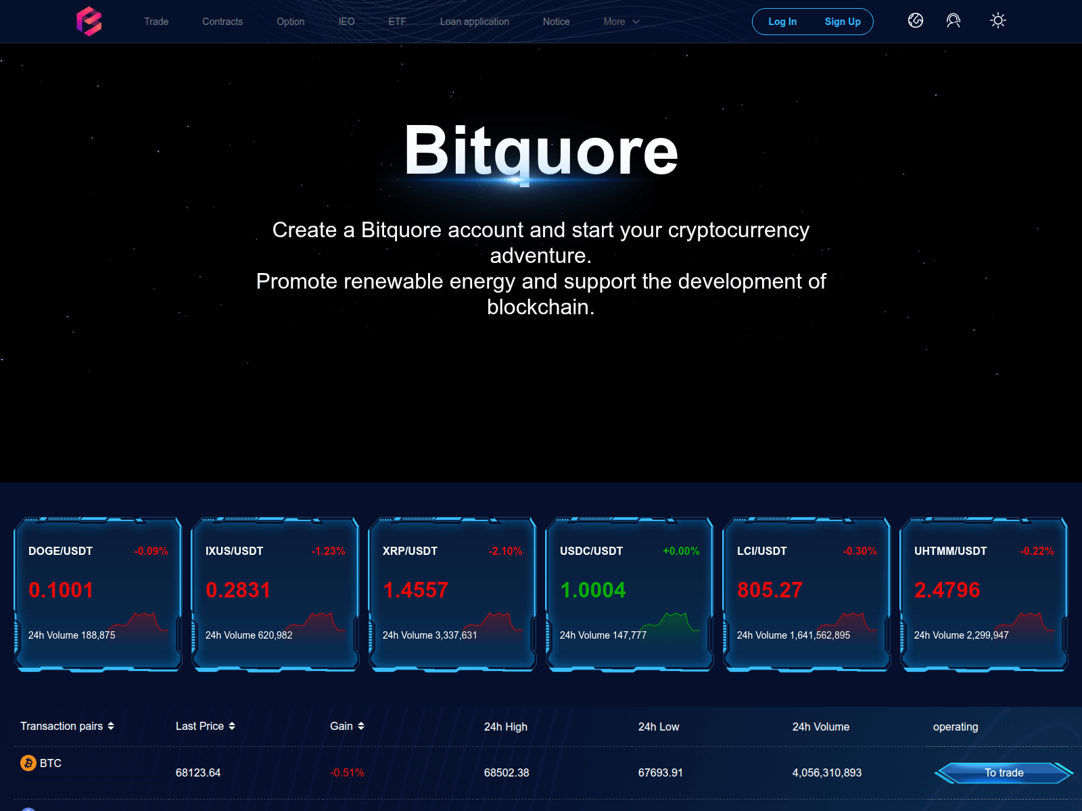This screenshot has width=1082, height=811.
Task: Open the Loan application page
Action: (475, 21)
